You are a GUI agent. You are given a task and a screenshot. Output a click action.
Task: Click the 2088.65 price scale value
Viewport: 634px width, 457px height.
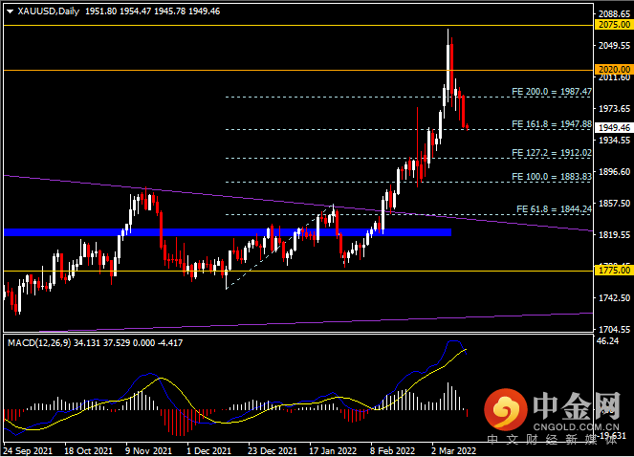point(614,13)
